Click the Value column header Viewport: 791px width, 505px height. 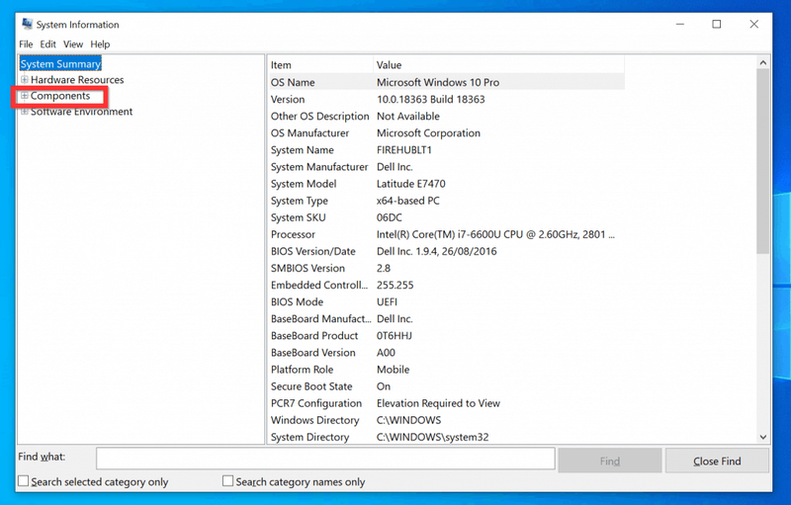pos(499,65)
